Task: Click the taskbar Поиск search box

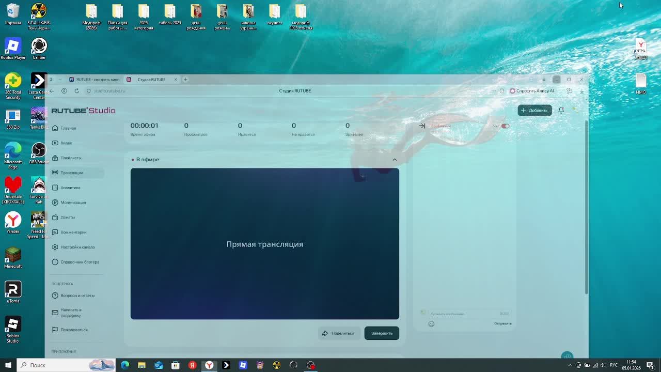Action: 66,365
